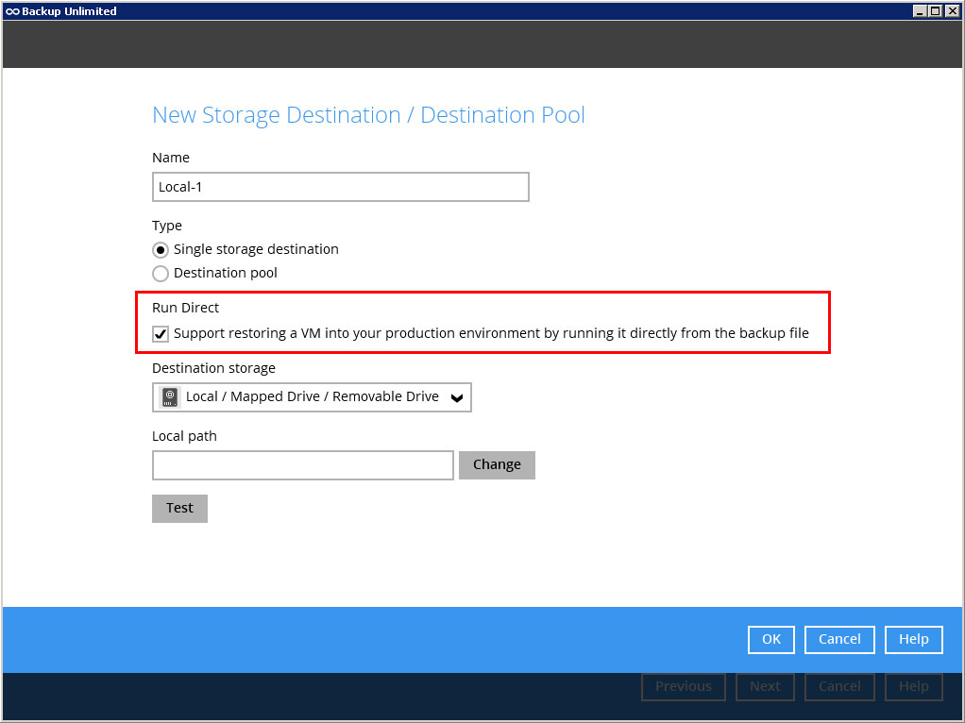Click the dimmed Next button

(x=765, y=687)
